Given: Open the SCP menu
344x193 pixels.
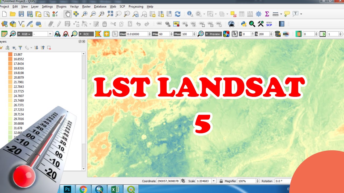Looking at the screenshot, I should pyautogui.click(x=122, y=6).
